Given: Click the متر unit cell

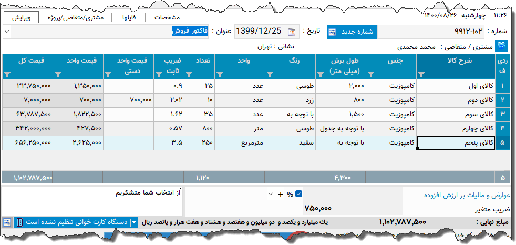Looking at the screenshot, I should tap(240, 129).
